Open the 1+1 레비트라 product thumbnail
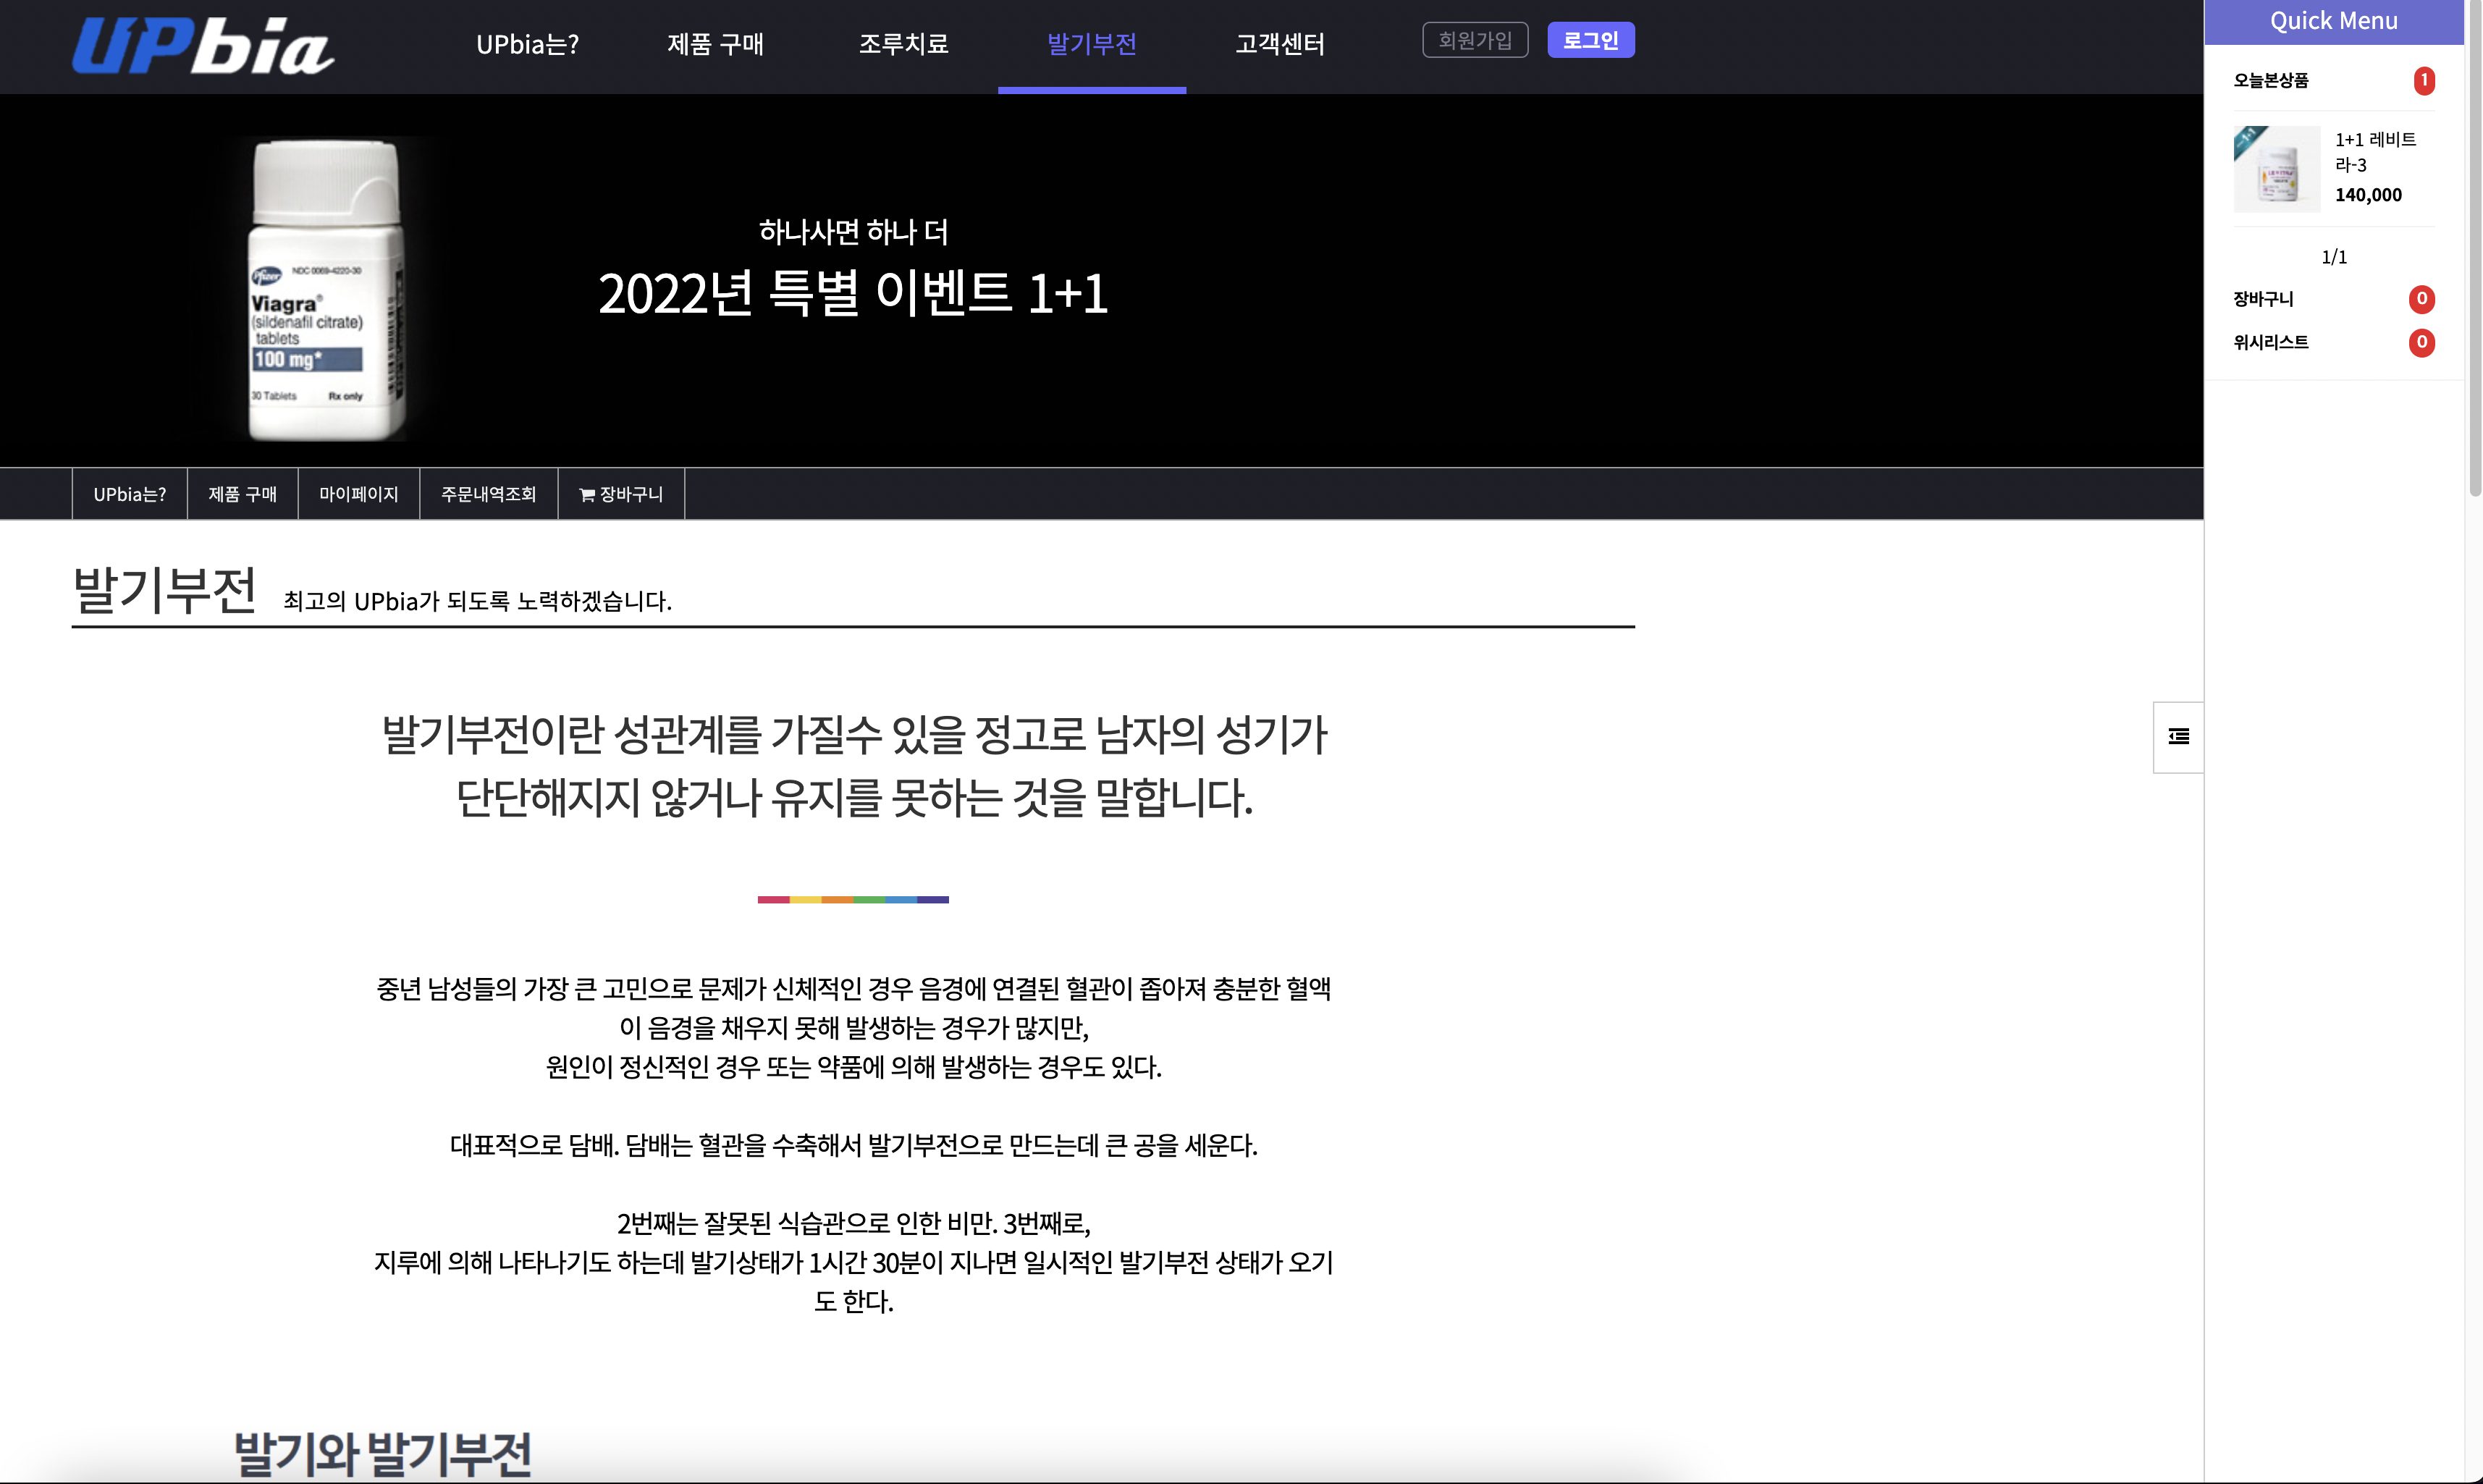Image resolution: width=2483 pixels, height=1484 pixels. (x=2276, y=169)
